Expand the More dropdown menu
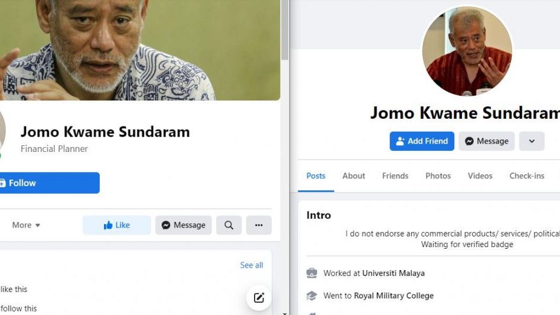Image resolution: width=560 pixels, height=315 pixels. pyautogui.click(x=27, y=225)
